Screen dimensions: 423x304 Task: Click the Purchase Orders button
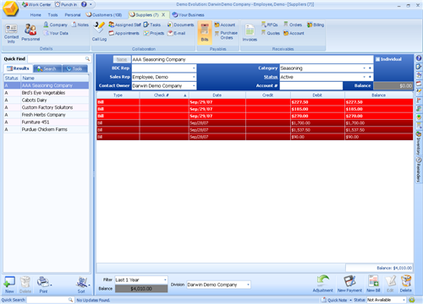(226, 35)
